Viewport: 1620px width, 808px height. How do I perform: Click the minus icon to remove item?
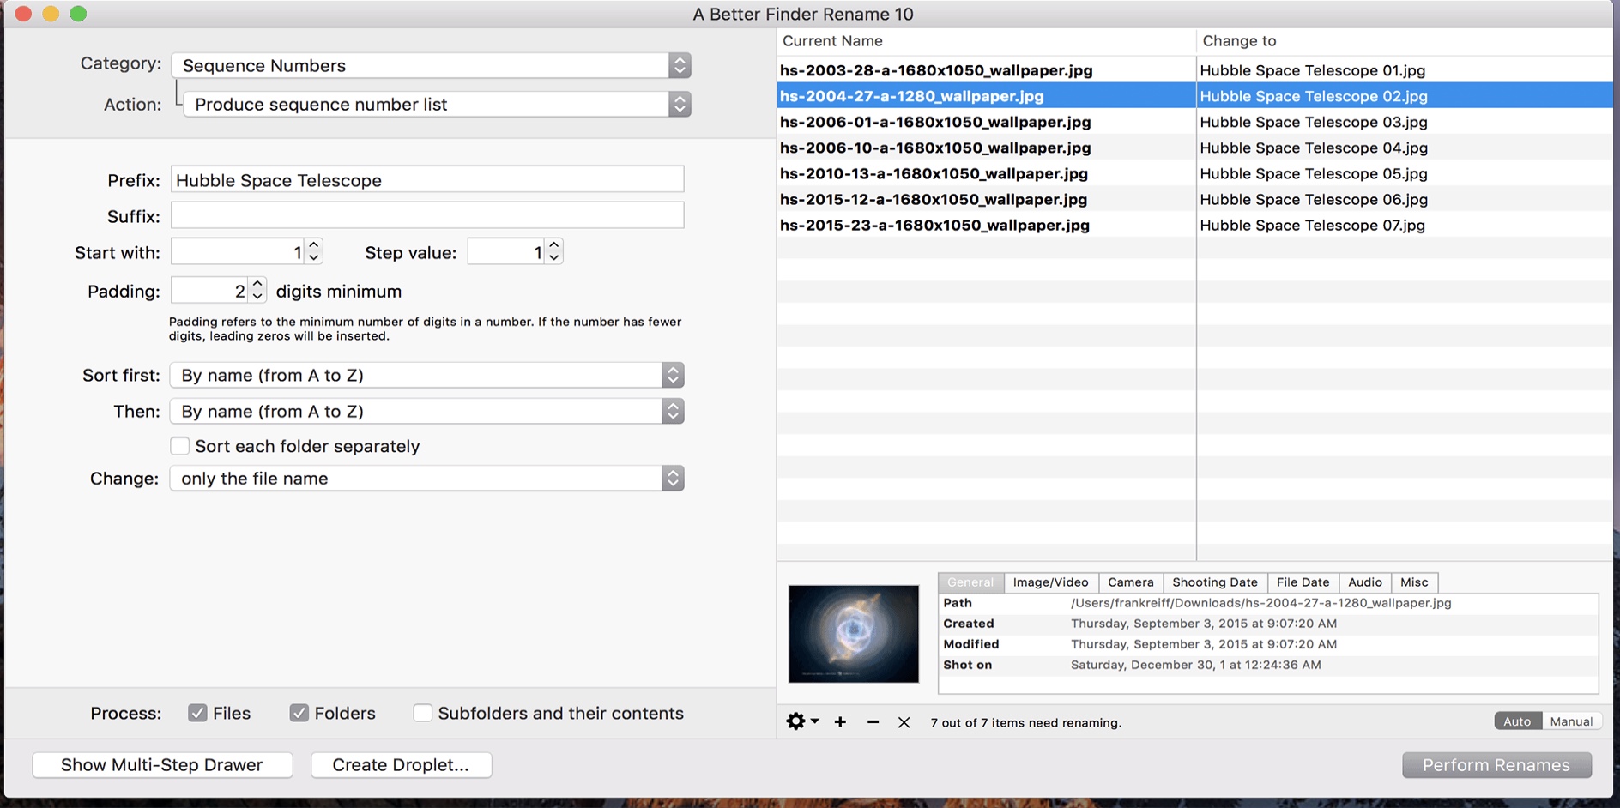873,722
